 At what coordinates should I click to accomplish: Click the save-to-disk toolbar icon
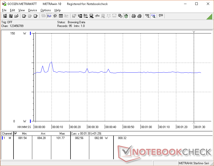(x=5, y=16)
